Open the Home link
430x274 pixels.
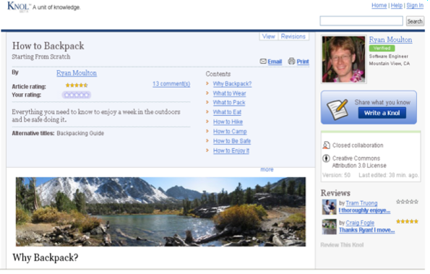pos(379,5)
